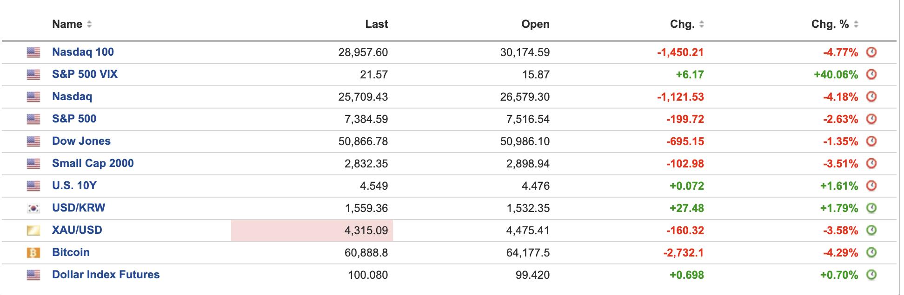Click the gold bar icon beside XAU/USD

point(33,231)
